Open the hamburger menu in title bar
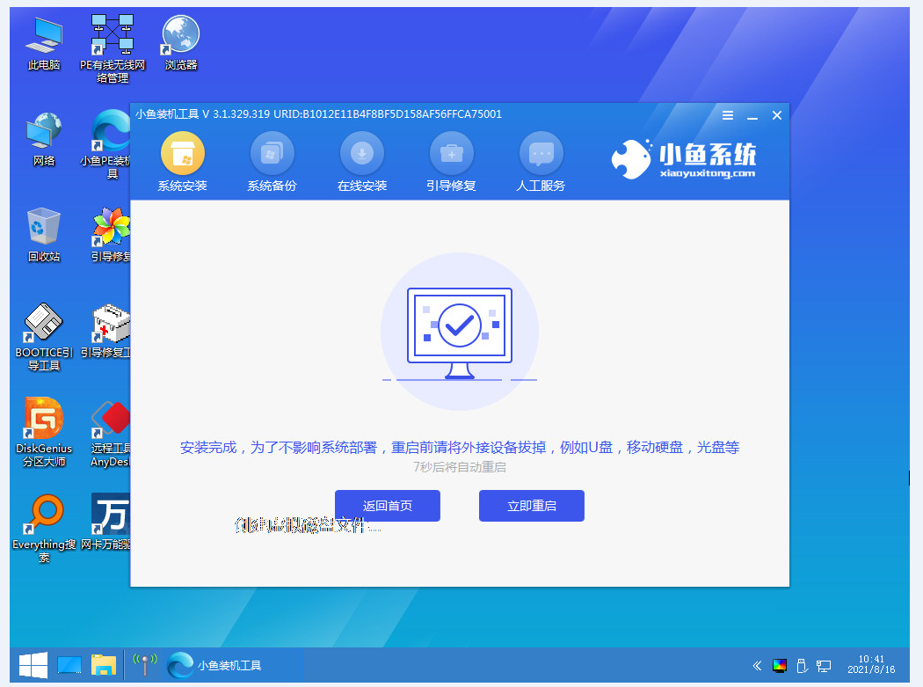 coord(728,115)
